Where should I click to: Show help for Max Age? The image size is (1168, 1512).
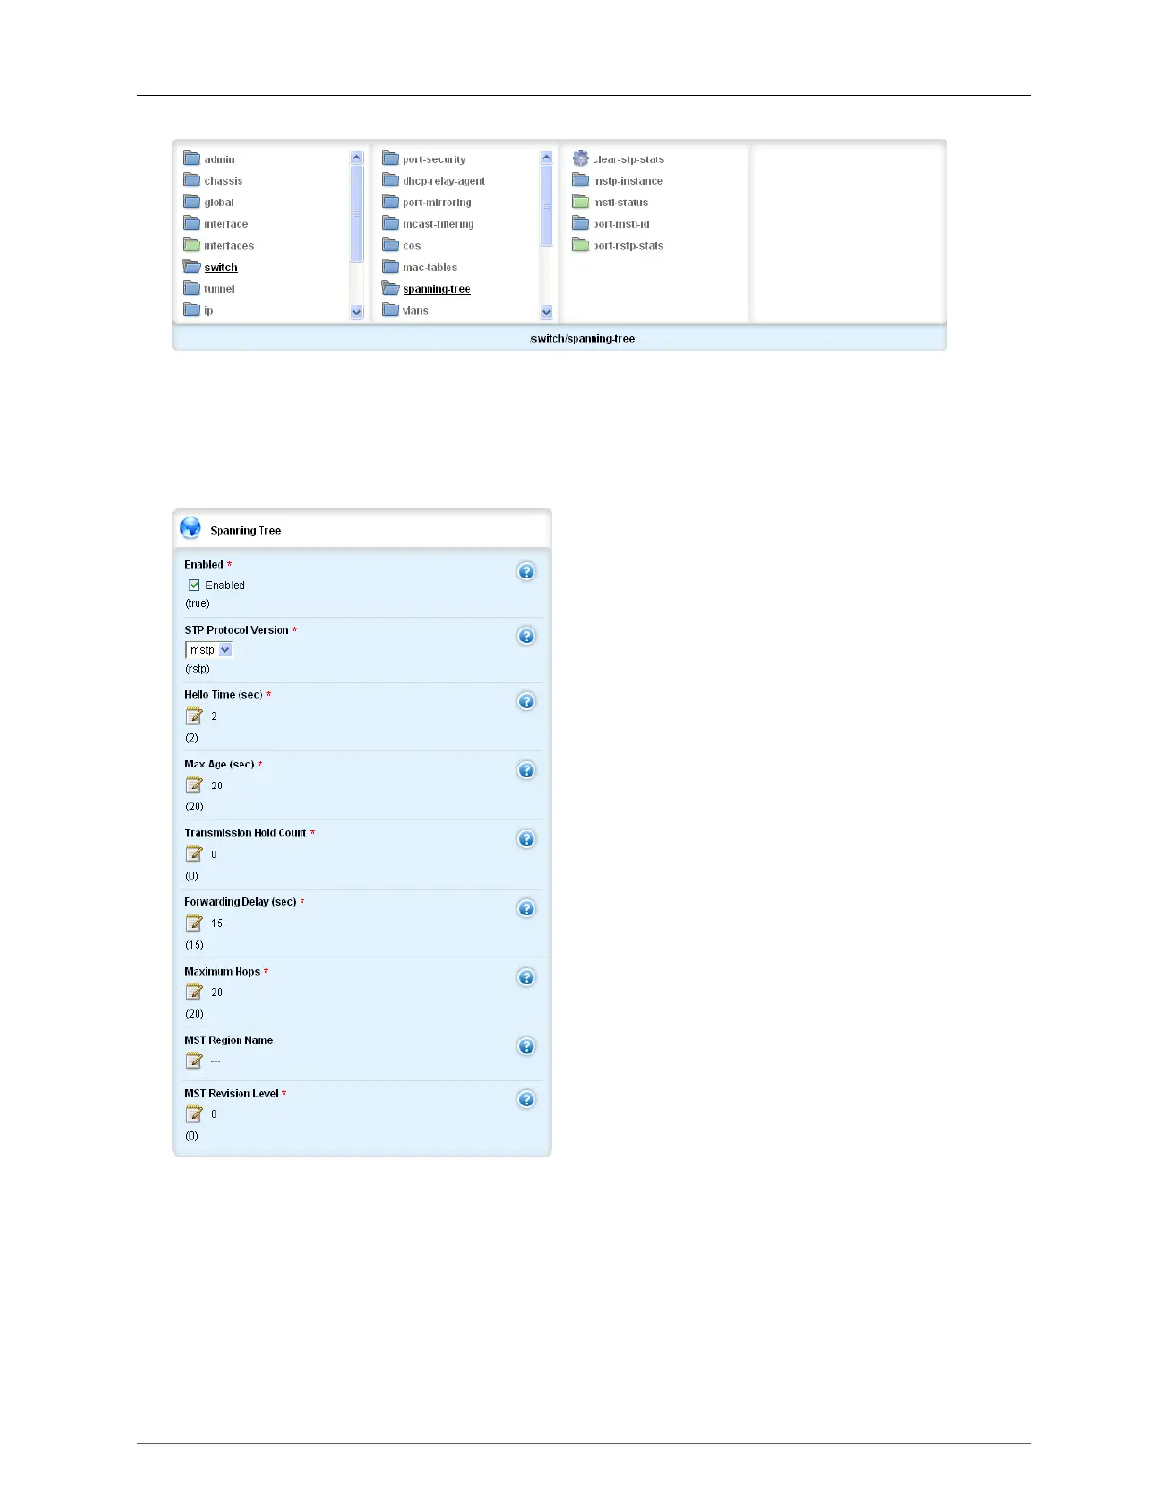526,769
